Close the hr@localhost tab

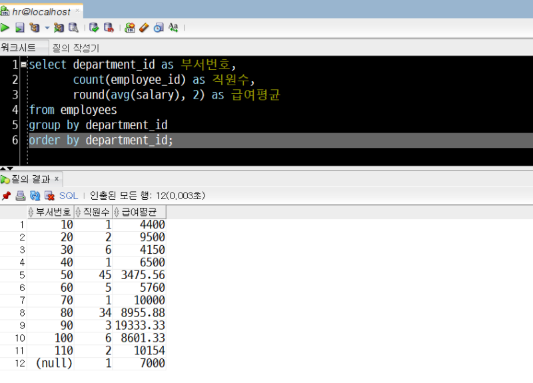[77, 11]
